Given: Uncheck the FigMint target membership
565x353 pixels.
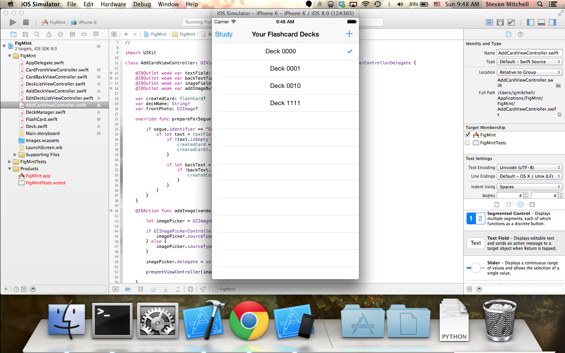Looking at the screenshot, I should click(467, 135).
